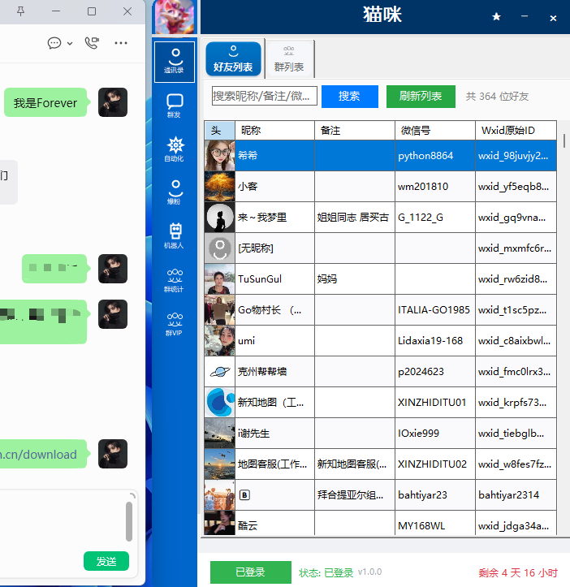Start a video call in chat window

coord(92,43)
